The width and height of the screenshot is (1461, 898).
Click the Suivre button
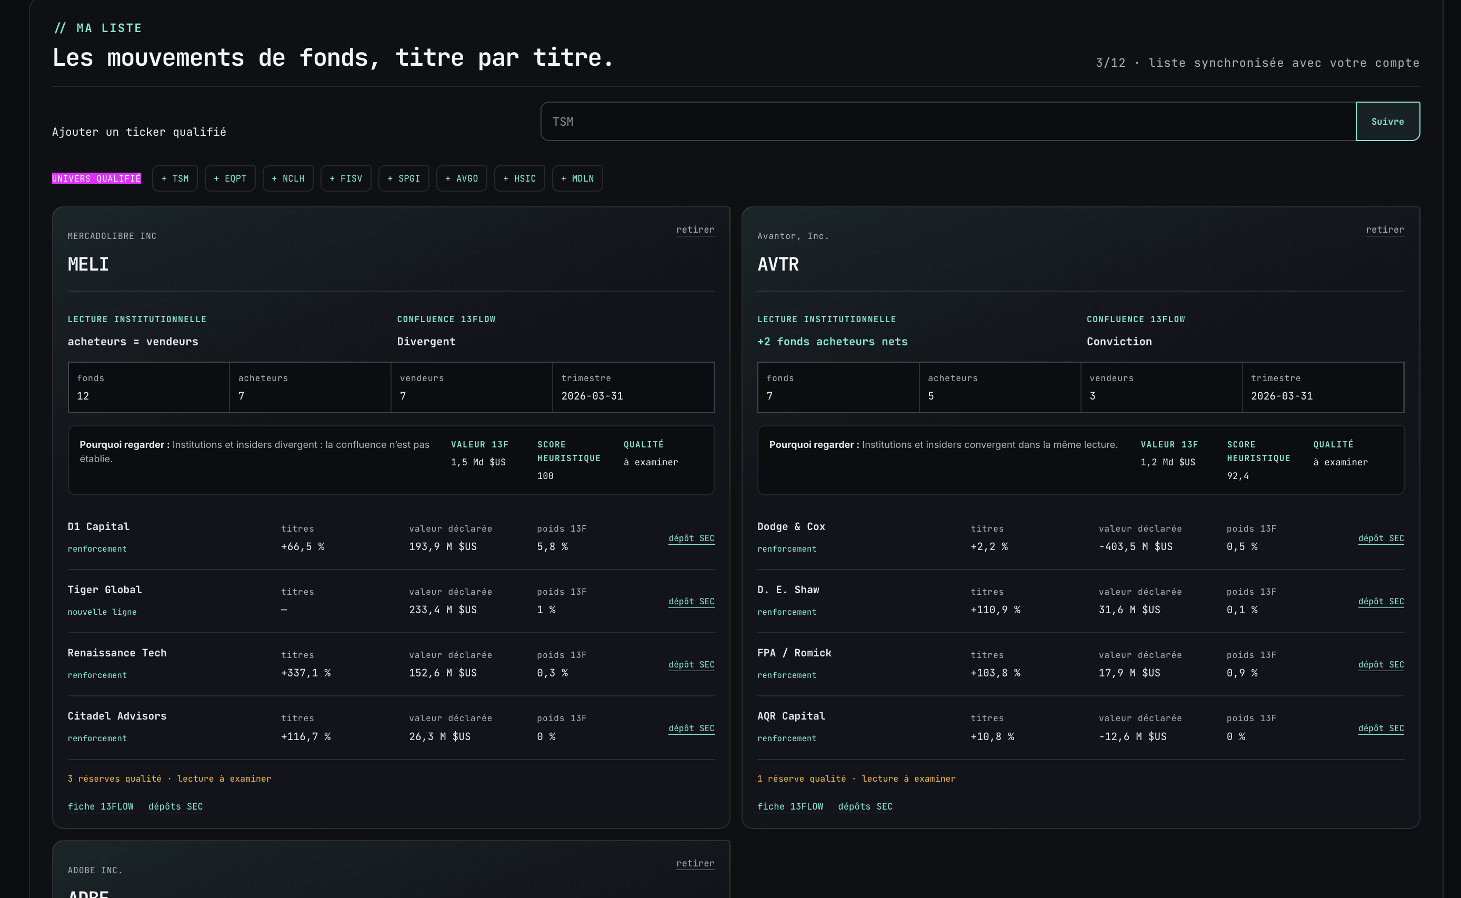point(1387,121)
